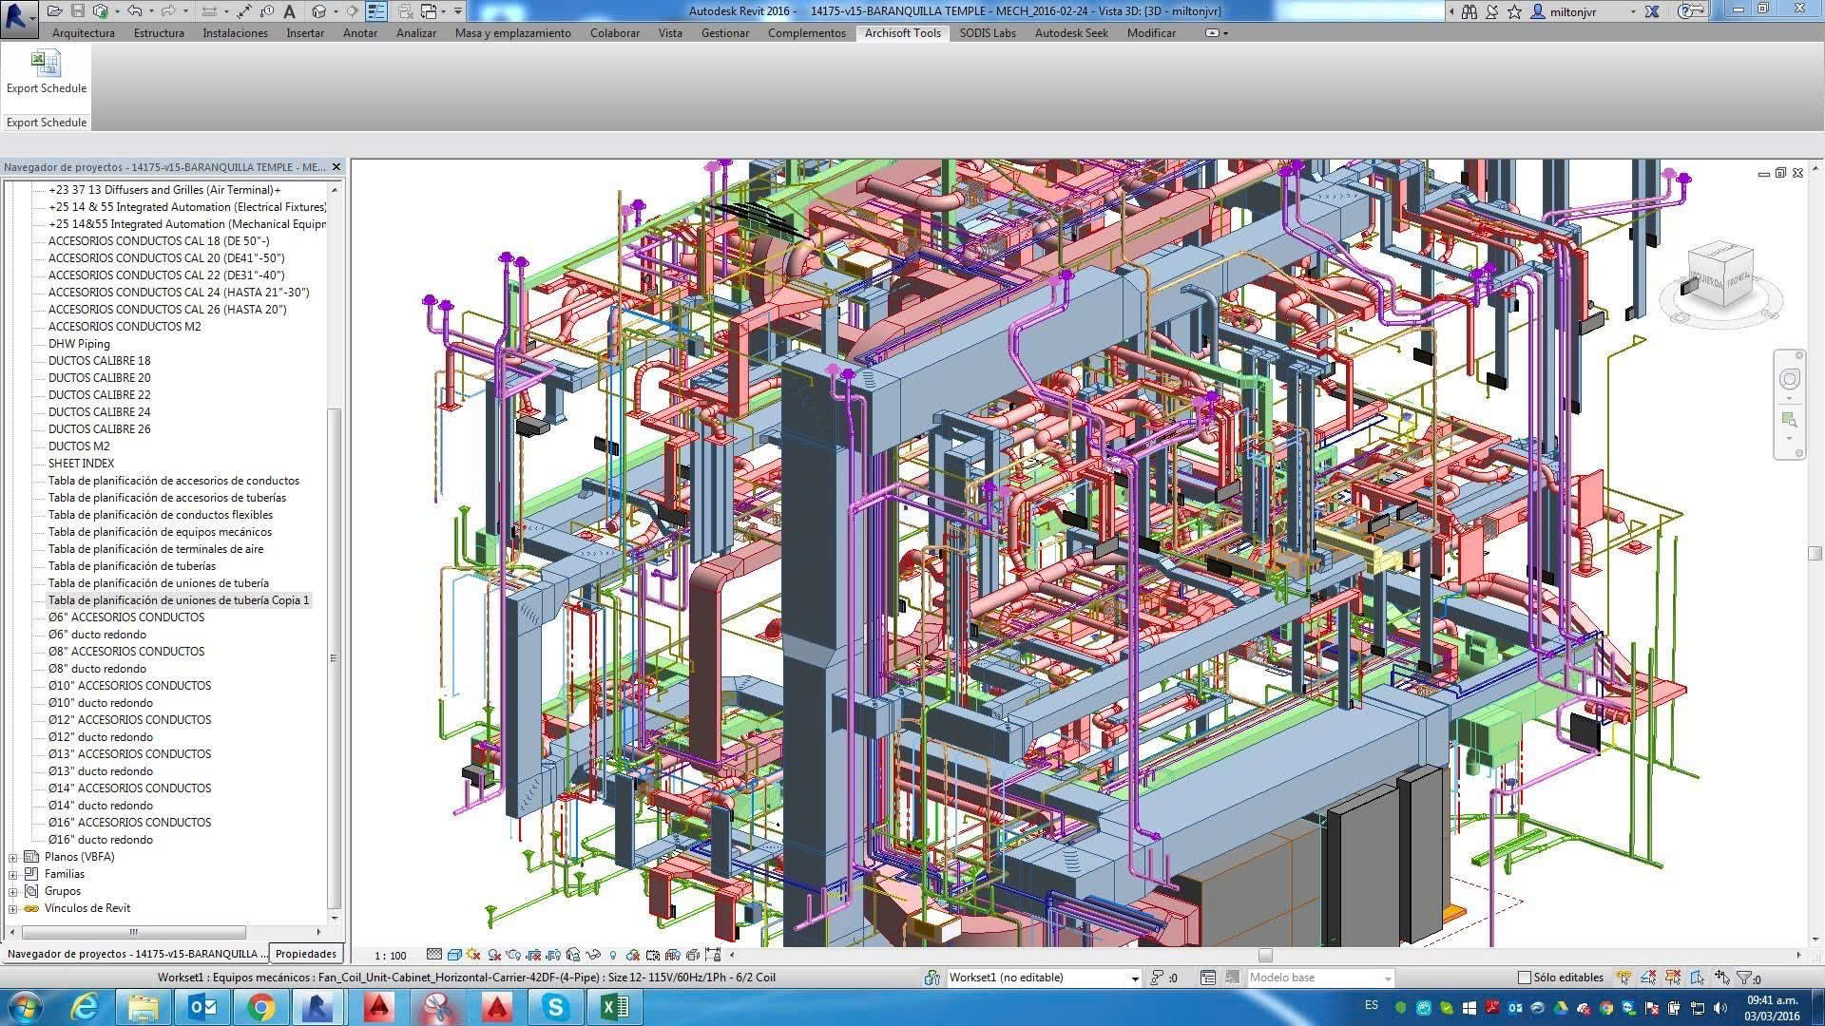Open the Autodesk help question mark icon
This screenshot has width=1825, height=1026.
pos(1686,11)
